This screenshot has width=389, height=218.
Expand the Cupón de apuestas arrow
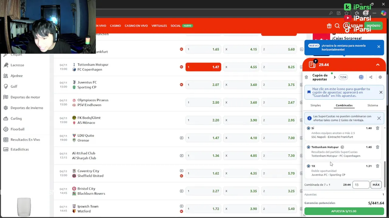pyautogui.click(x=335, y=77)
